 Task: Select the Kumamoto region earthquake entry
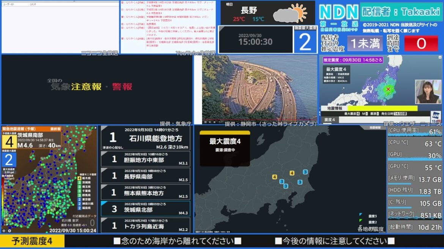tap(145, 192)
